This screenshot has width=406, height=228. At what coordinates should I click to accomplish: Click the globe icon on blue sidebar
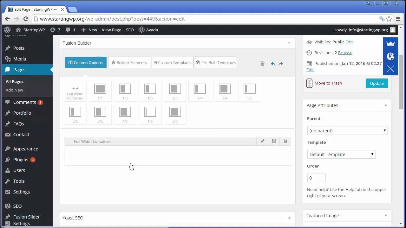coord(390,56)
